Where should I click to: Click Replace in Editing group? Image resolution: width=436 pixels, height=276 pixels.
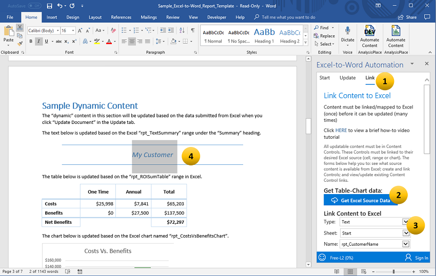tap(324, 36)
